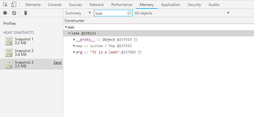Click the Object @237919 text
Screen dimensions: 254x117
point(117,40)
